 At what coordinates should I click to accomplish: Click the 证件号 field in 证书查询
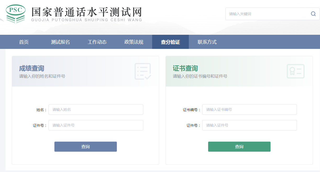click(x=250, y=125)
